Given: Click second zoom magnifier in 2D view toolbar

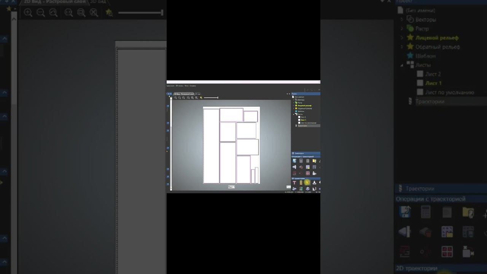Looking at the screenshot, I should 180,97.
